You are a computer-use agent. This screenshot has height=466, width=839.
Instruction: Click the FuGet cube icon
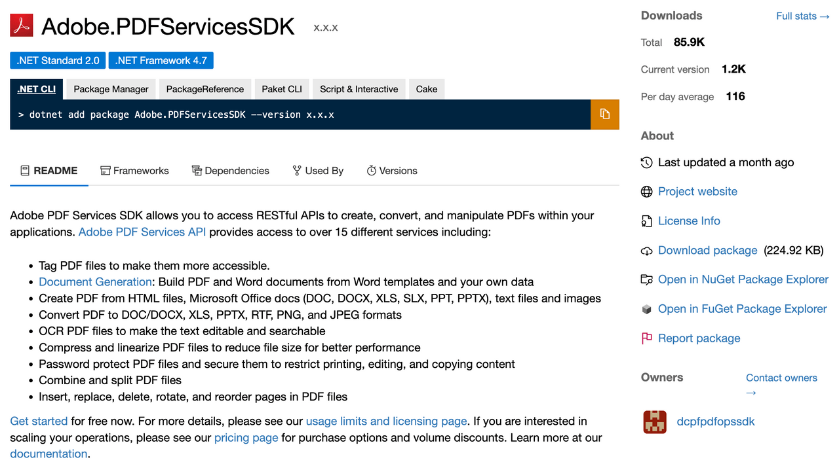coord(647,309)
